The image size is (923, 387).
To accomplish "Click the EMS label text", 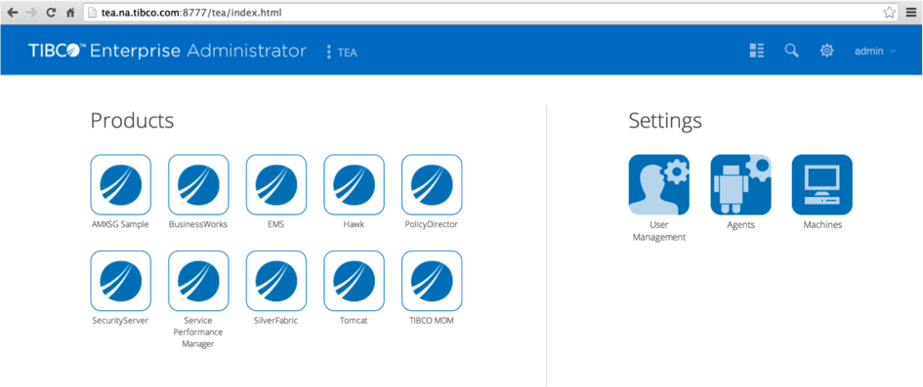I will point(276,224).
